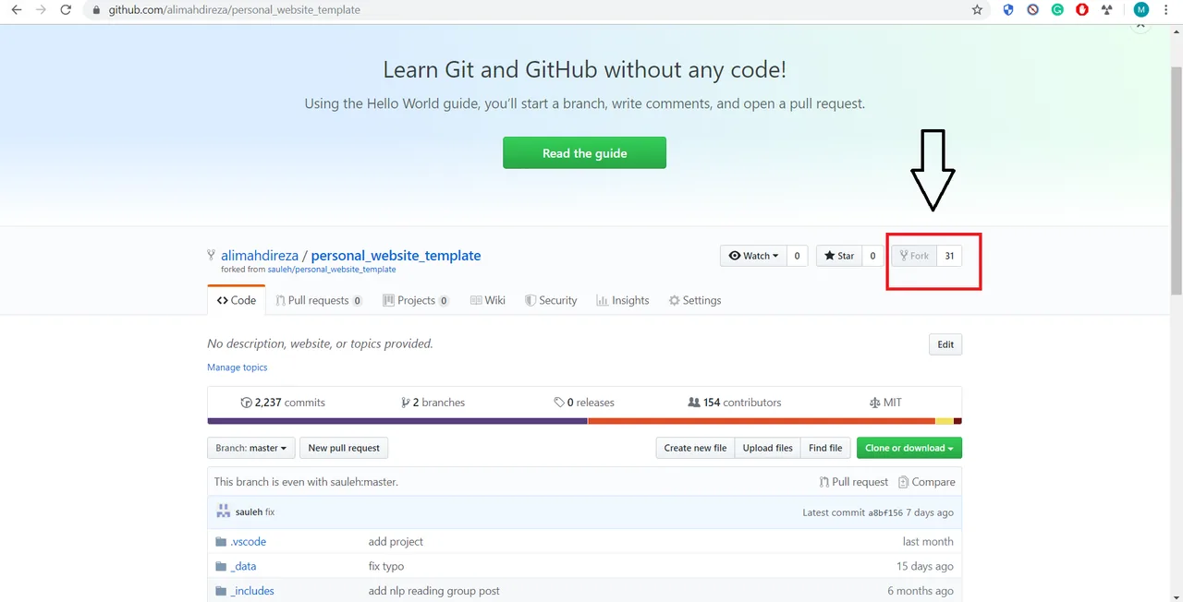Click the site padlock icon in address bar
Image resolution: width=1183 pixels, height=602 pixels.
click(96, 10)
